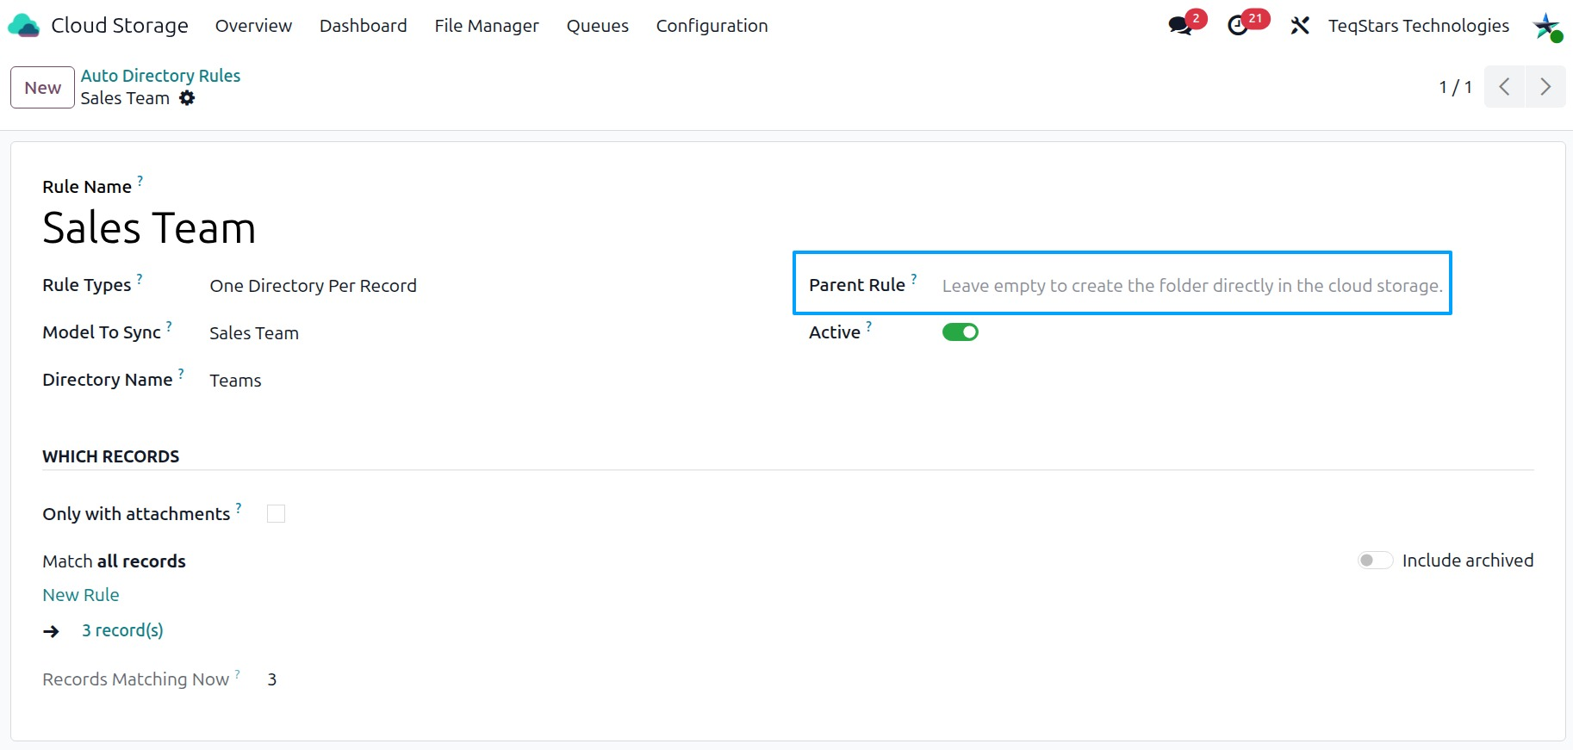
Task: Go to next record arrow
Action: click(x=1545, y=87)
